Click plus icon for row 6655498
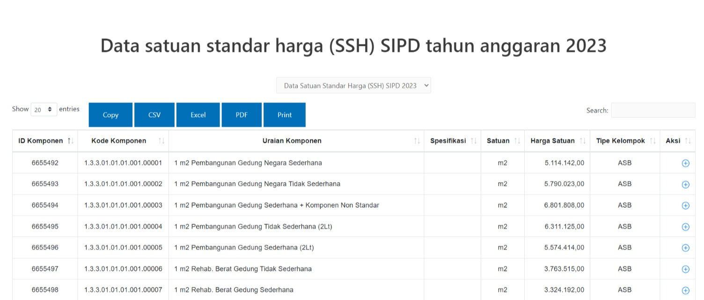704x300 pixels. tap(685, 291)
